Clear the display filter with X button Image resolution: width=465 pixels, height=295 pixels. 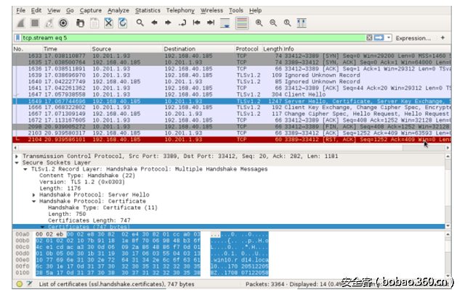tap(368, 38)
